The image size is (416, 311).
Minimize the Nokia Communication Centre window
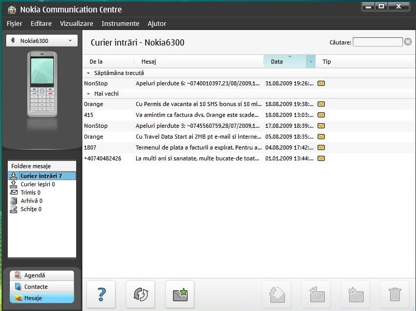point(368,6)
